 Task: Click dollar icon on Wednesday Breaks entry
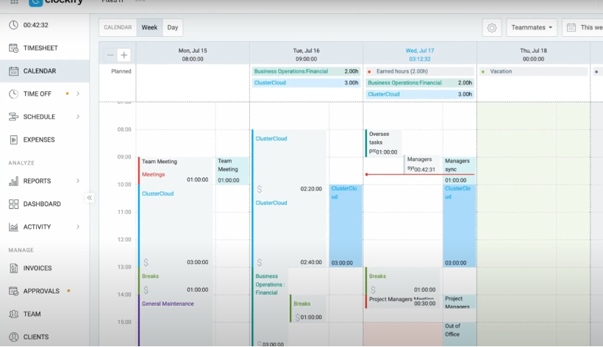pos(373,290)
